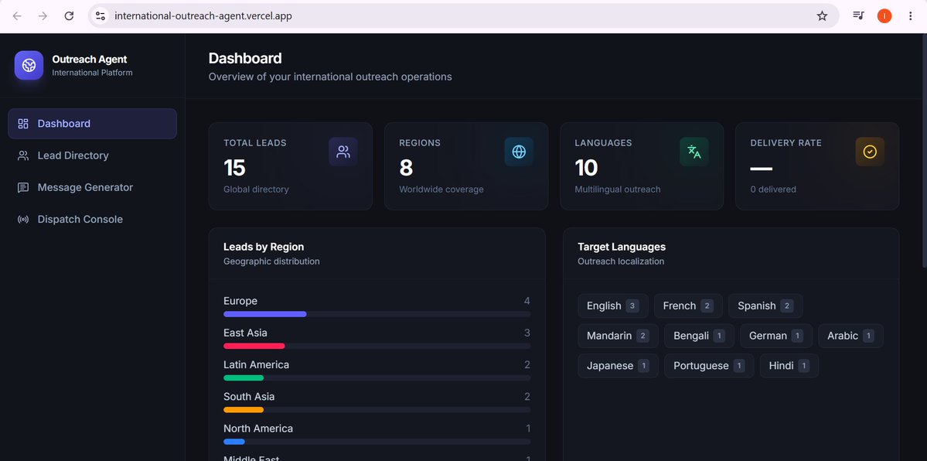Click the browser back arrow

point(16,16)
